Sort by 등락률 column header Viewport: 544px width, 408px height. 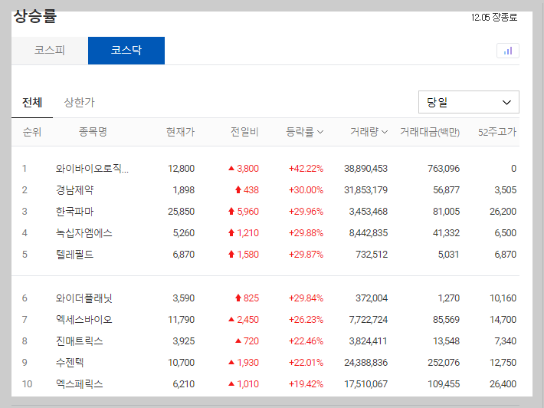[x=305, y=132]
